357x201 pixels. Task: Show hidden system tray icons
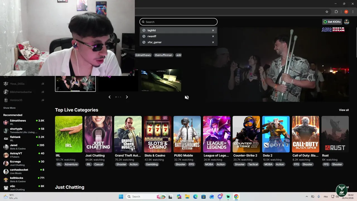point(307,197)
